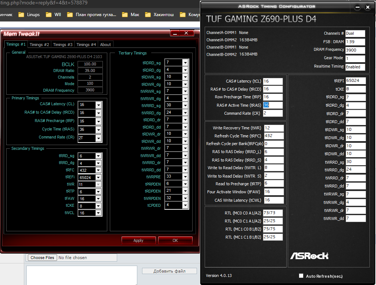376x285 pixels.
Task: Click the RTL (MC1 C0 B1/B2) field
Action: 273,229
